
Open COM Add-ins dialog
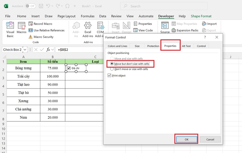tap(100, 30)
